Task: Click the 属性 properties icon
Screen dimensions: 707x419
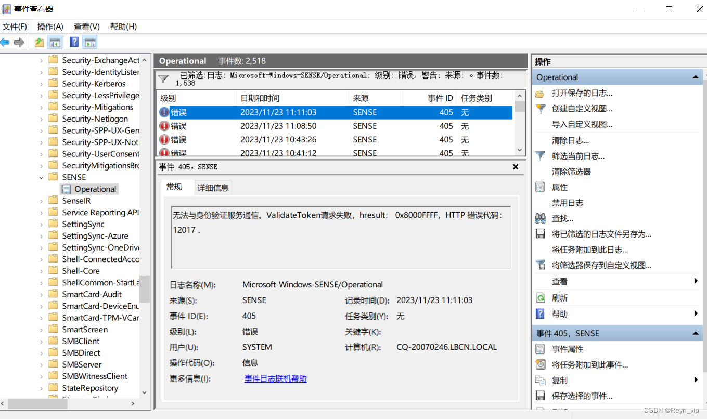Action: pos(541,187)
